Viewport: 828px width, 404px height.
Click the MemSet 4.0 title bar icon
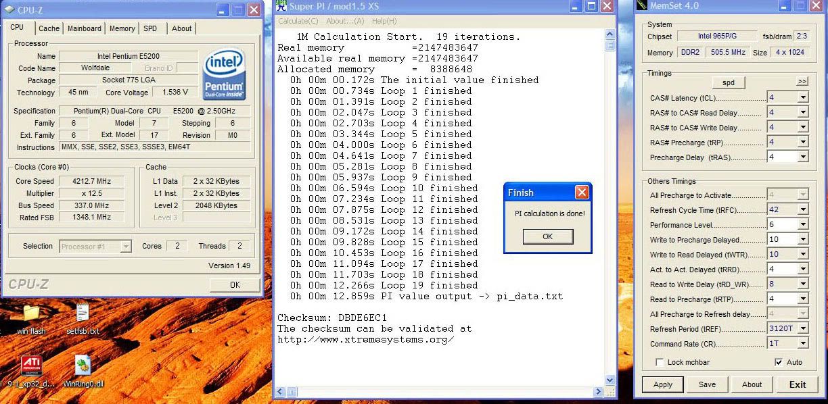[x=642, y=5]
